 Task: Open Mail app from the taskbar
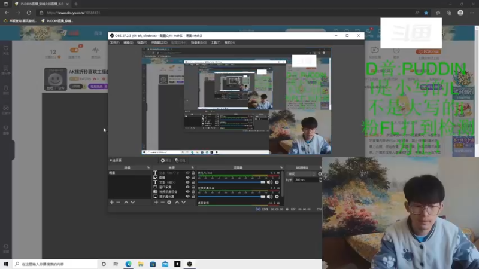coord(165,264)
